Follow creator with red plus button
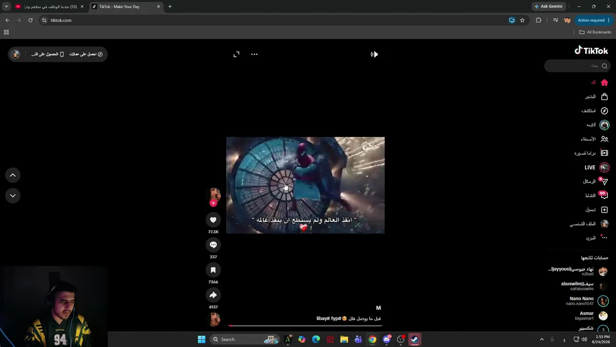Viewport: 616px width, 347px height. tap(213, 203)
